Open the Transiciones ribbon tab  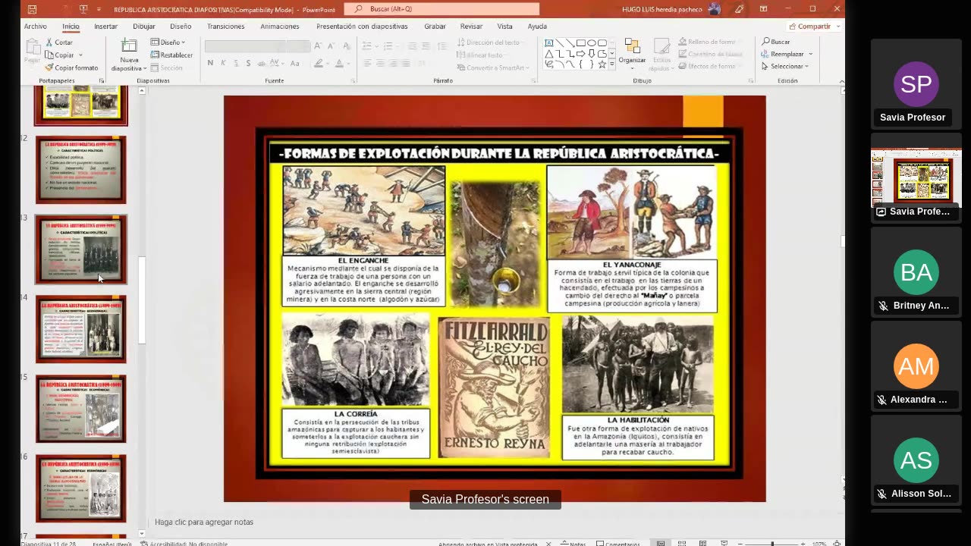pyautogui.click(x=225, y=26)
